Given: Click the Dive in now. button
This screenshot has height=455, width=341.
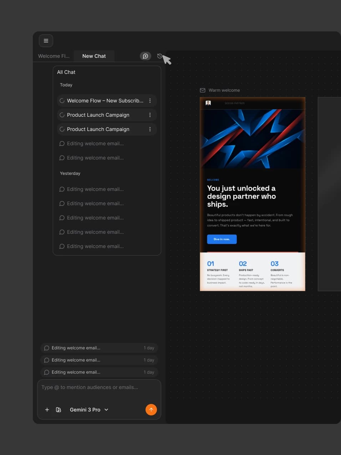Looking at the screenshot, I should (222, 239).
